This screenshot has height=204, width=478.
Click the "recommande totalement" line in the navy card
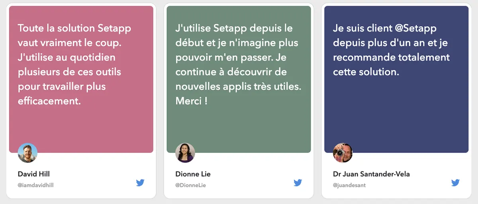pos(391,57)
